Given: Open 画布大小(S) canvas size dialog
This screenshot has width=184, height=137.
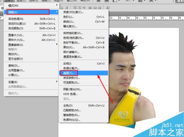Looking at the screenshot, I should (31, 40).
